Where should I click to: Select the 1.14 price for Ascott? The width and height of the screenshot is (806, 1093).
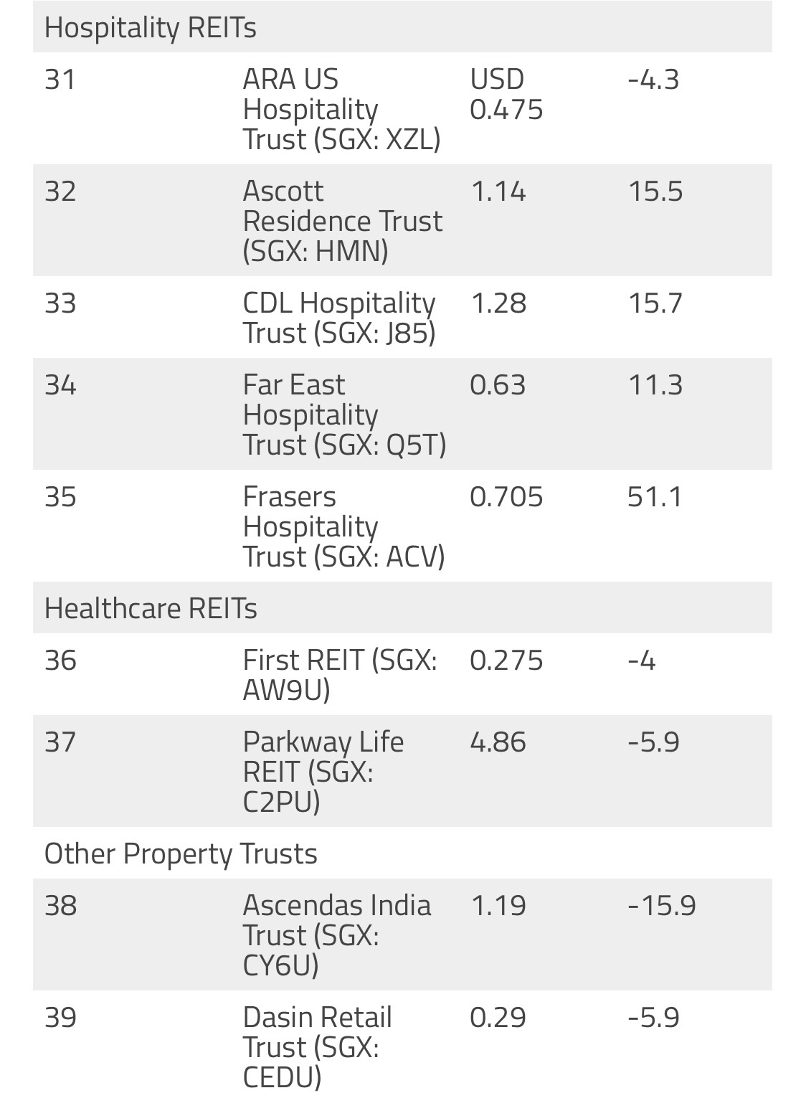(x=498, y=191)
